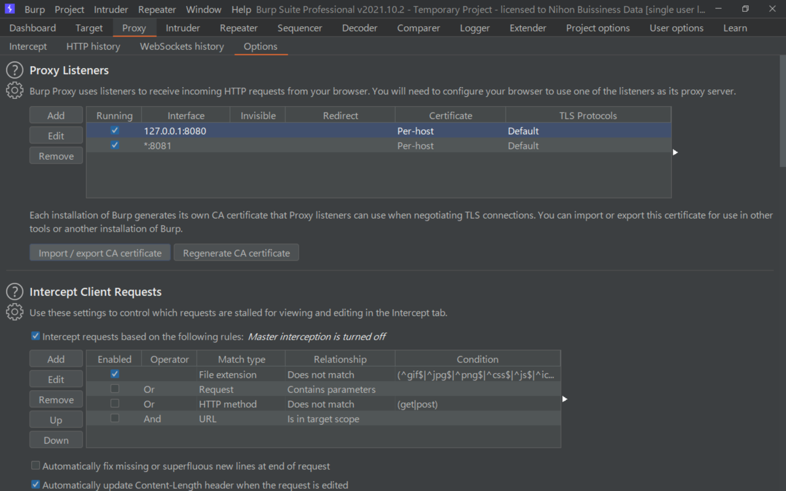This screenshot has height=491, width=786.
Task: Enable the URL in target scope rule
Action: click(115, 418)
